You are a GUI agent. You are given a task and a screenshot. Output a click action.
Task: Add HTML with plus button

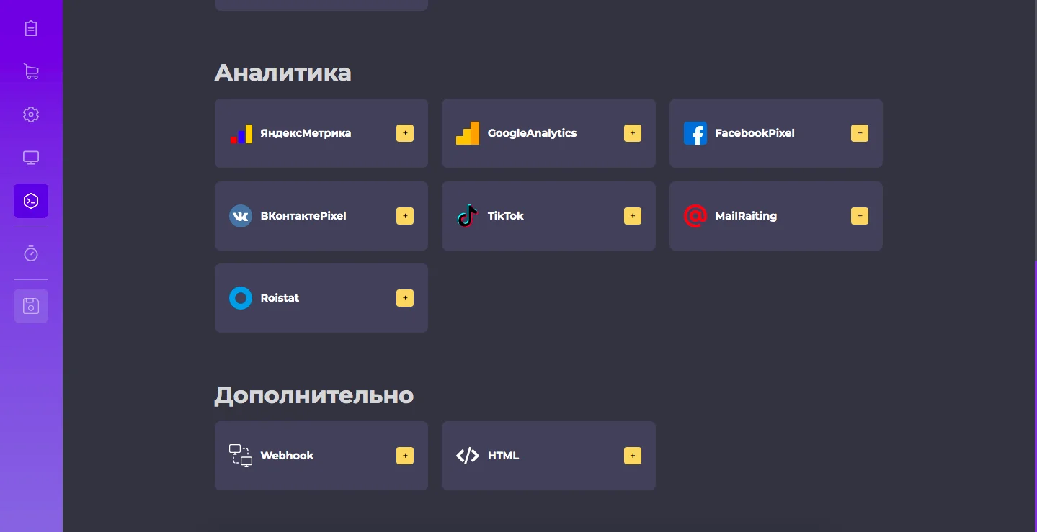(633, 456)
